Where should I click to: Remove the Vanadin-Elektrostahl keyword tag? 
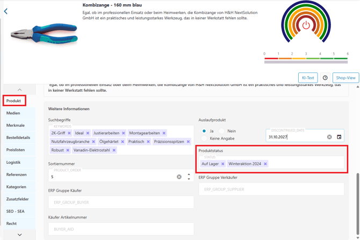tap(114, 150)
